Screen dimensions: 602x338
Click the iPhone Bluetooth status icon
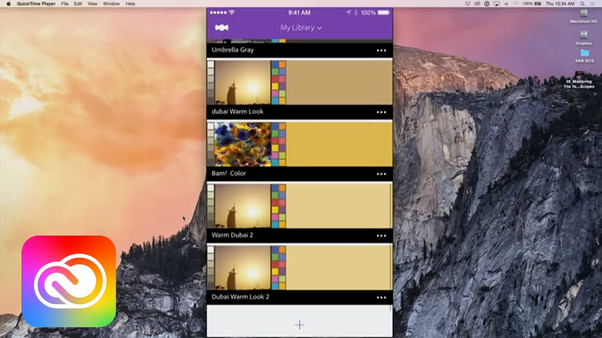pos(356,12)
